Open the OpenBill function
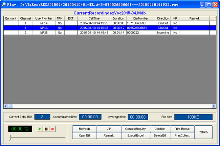The height and width of the screenshot is (146, 220). pos(84,135)
